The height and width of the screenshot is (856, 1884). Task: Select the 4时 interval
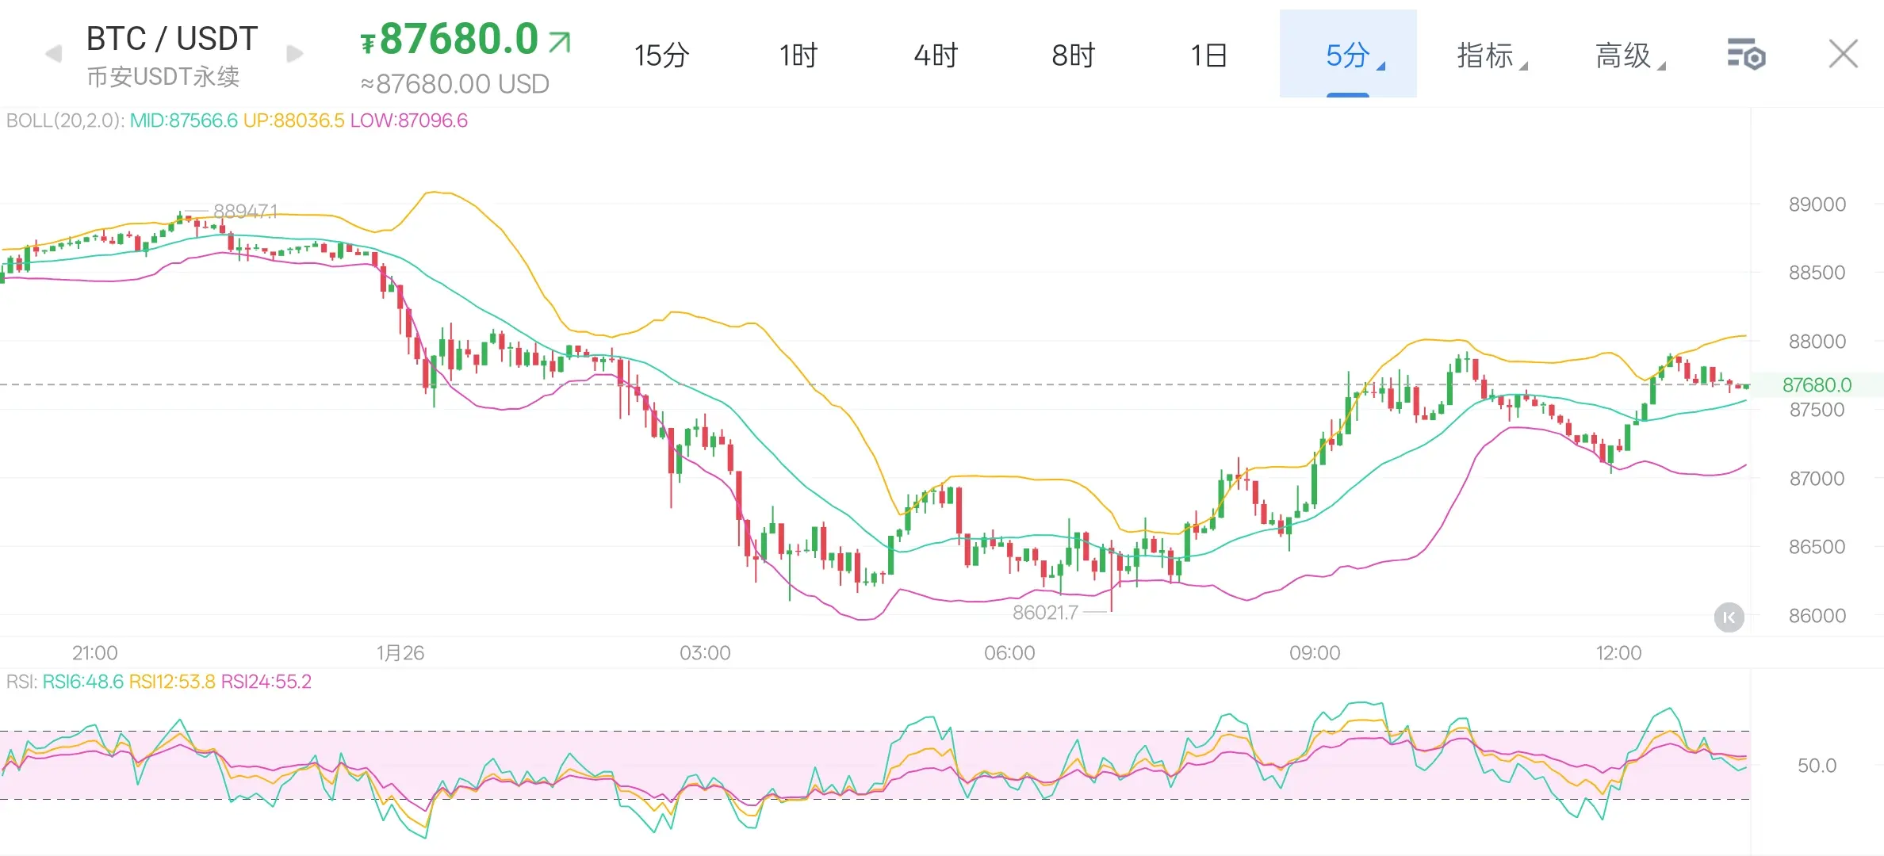tap(936, 55)
